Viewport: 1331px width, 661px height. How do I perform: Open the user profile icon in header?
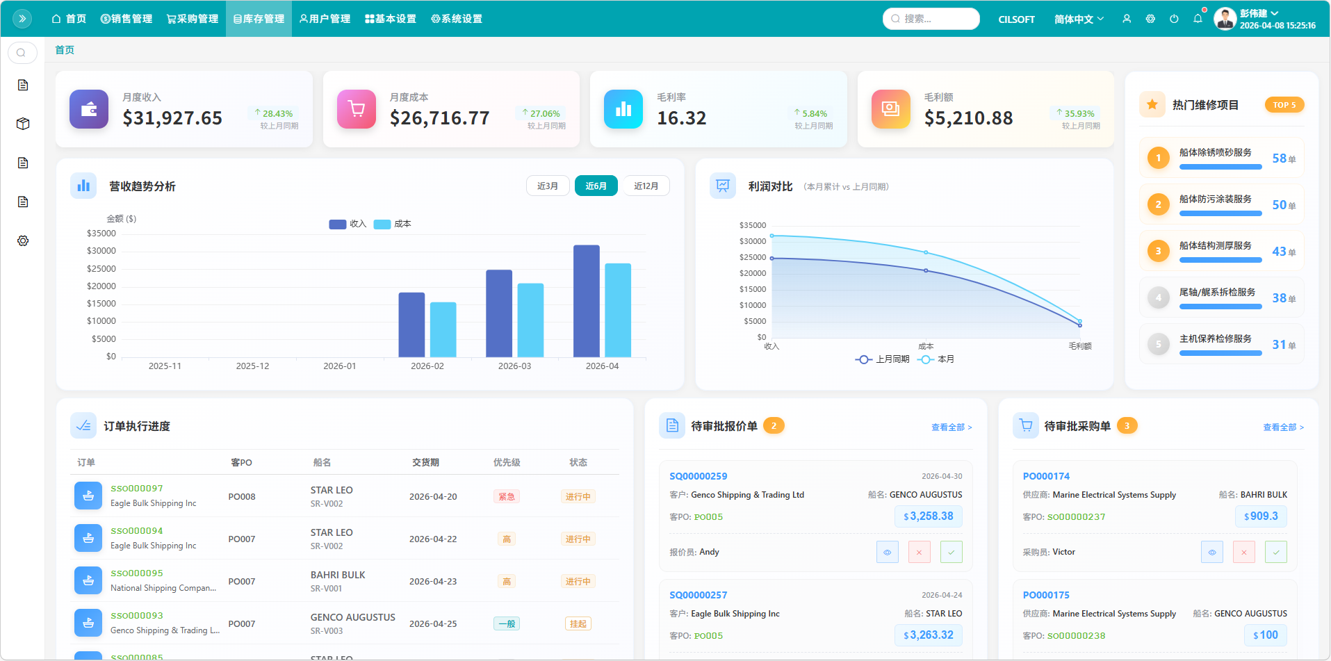[x=1127, y=19]
